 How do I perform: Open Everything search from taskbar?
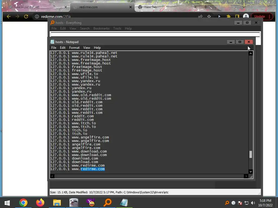[x=108, y=203]
